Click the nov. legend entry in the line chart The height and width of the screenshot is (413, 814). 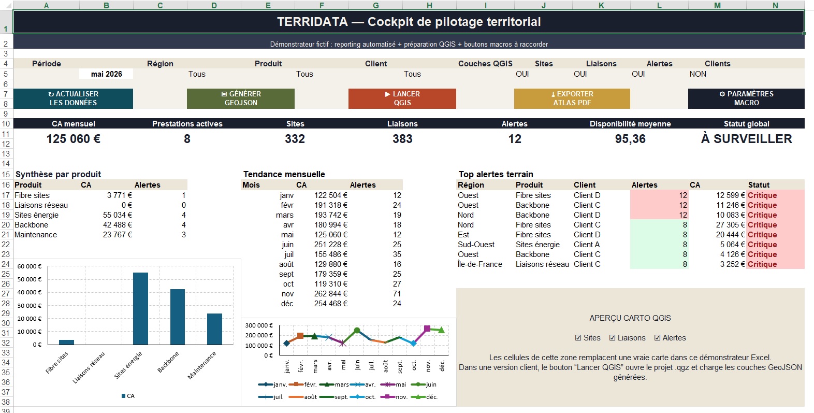(394, 397)
